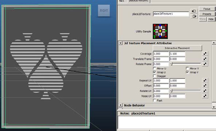Click the second Repeat UV field
The image size is (216, 131).
point(177,81)
